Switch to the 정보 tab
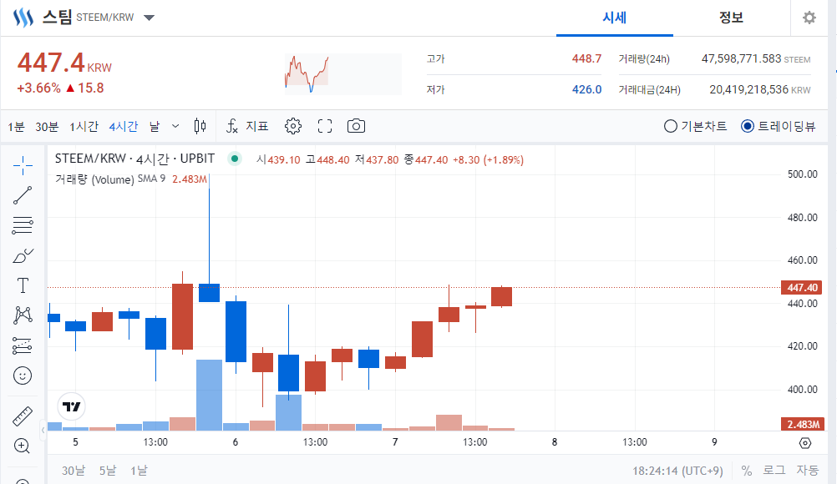Image resolution: width=837 pixels, height=484 pixels. coord(731,18)
